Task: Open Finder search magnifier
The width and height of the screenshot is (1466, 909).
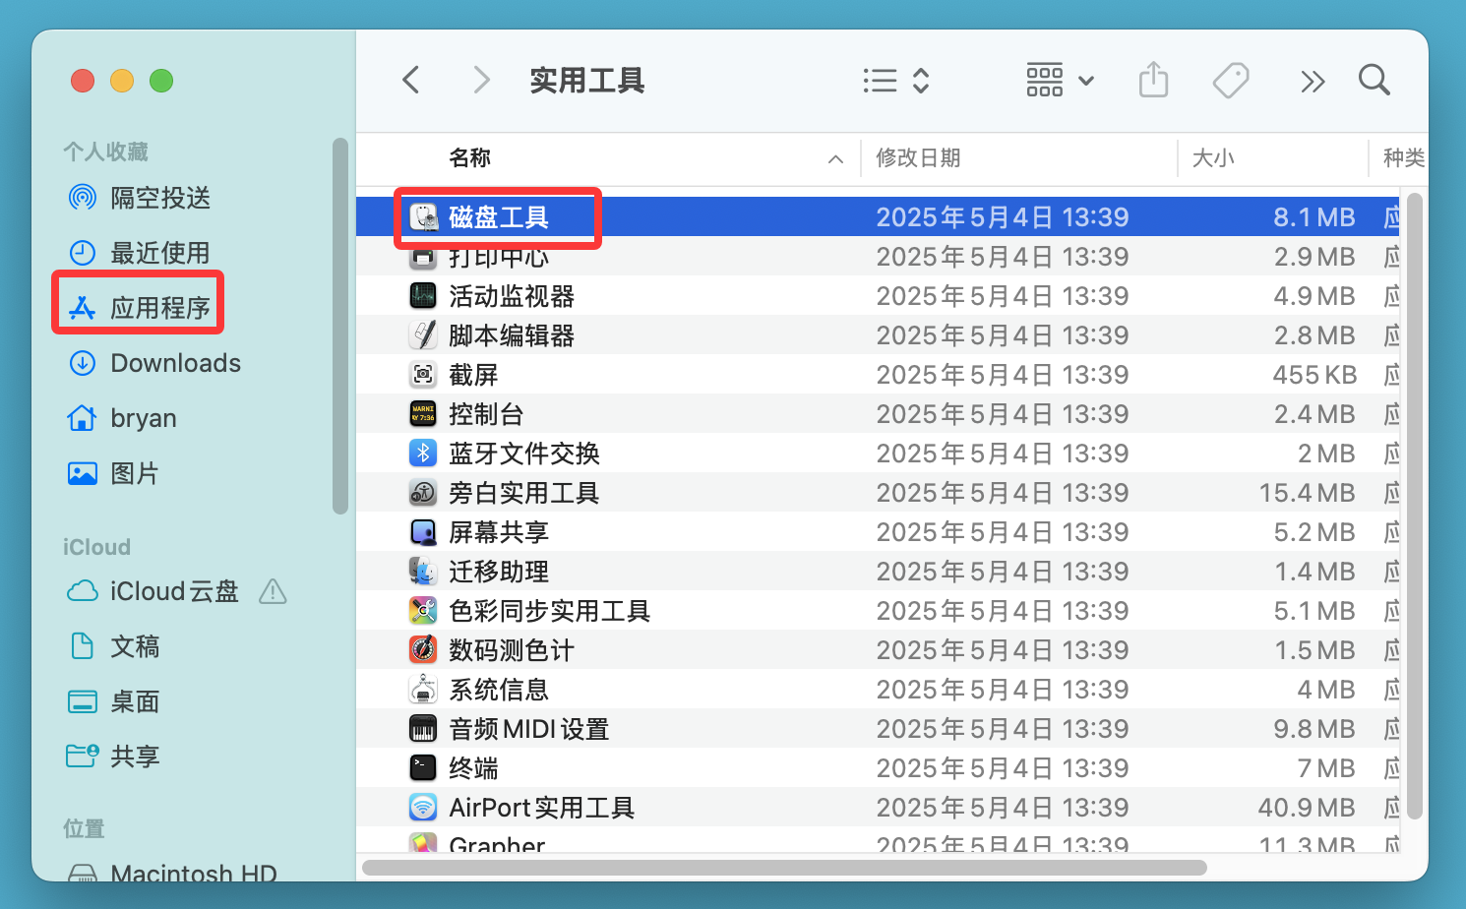Action: point(1374,80)
